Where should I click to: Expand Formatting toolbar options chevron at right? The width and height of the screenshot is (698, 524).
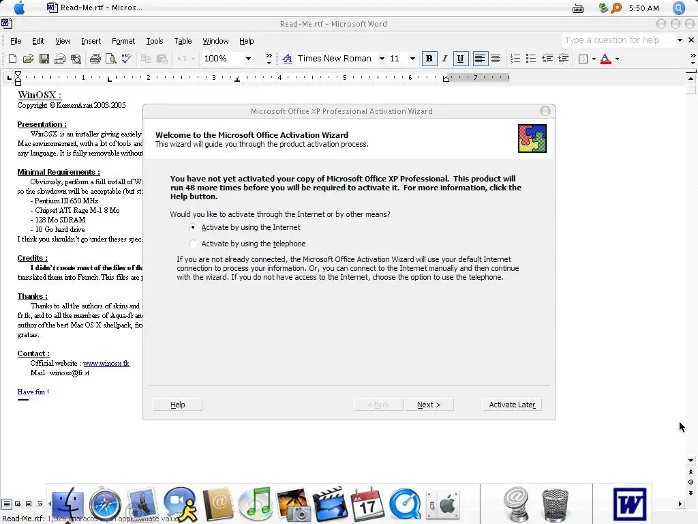[x=693, y=59]
